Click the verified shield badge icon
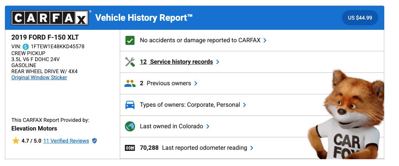This screenshot has height=166, width=399. 94,141
